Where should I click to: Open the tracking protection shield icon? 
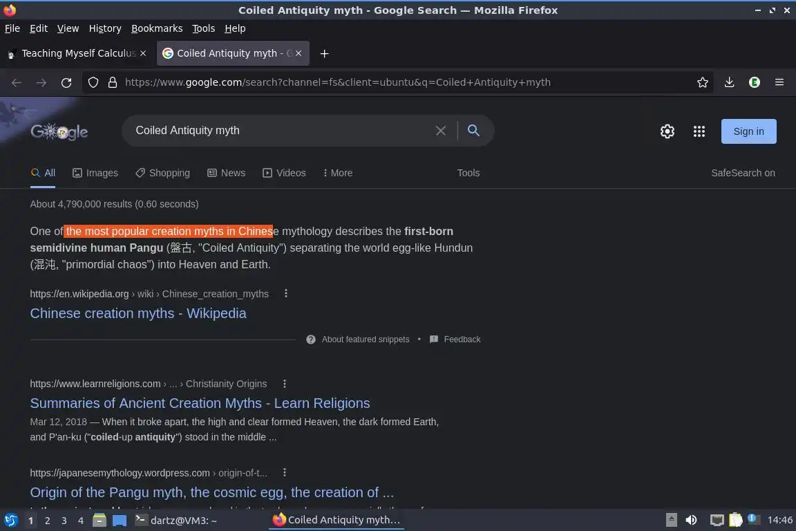[x=93, y=82]
